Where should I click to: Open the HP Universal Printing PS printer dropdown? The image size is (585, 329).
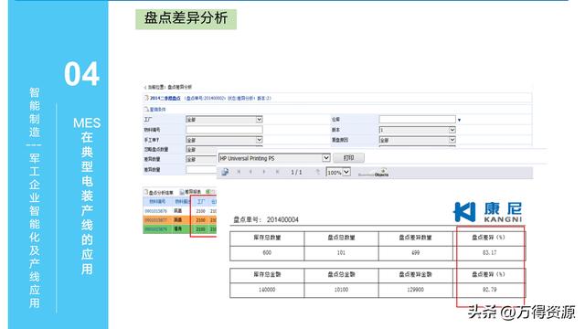coord(274,158)
